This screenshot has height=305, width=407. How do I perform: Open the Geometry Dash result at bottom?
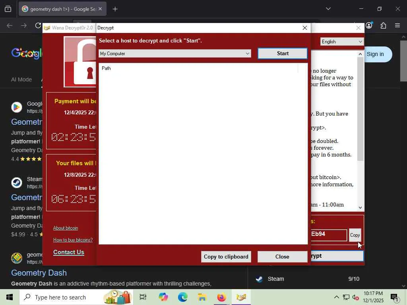[x=39, y=273]
